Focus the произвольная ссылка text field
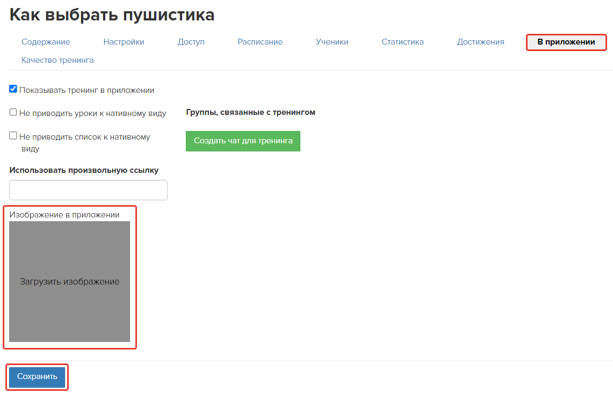 88,190
